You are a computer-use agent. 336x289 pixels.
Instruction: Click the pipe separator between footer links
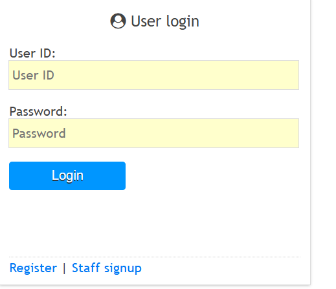(x=64, y=268)
